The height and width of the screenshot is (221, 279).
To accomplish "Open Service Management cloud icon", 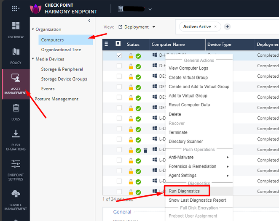I will (15, 197).
